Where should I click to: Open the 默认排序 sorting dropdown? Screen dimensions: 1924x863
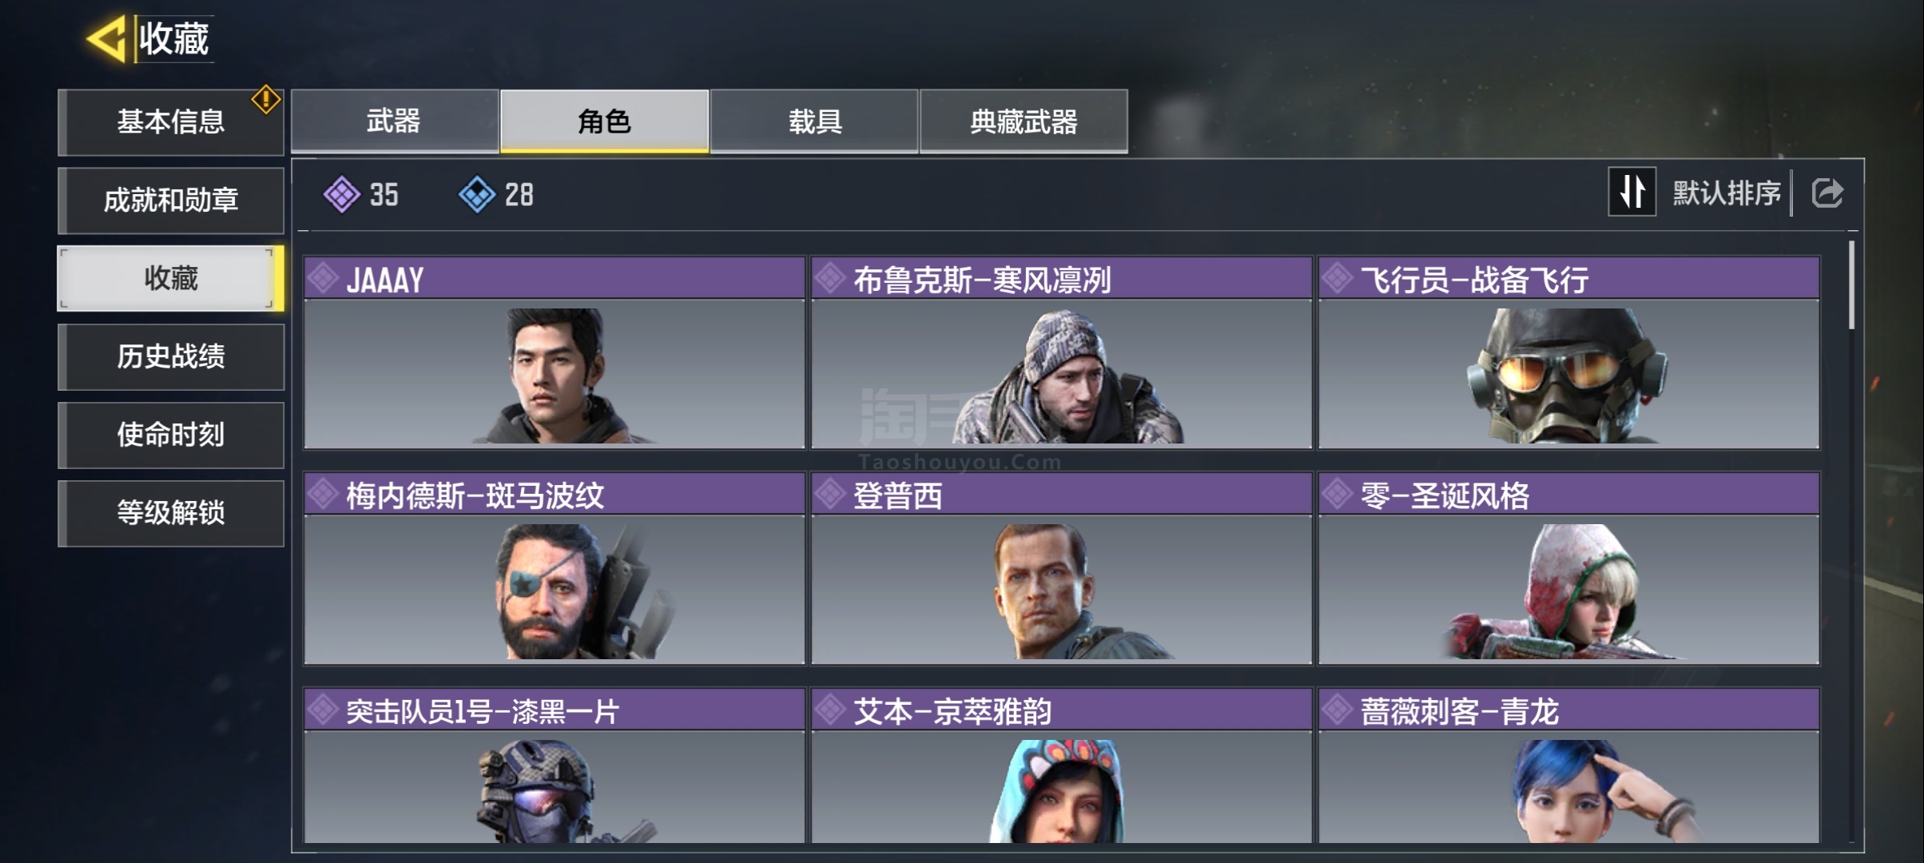coord(1726,193)
